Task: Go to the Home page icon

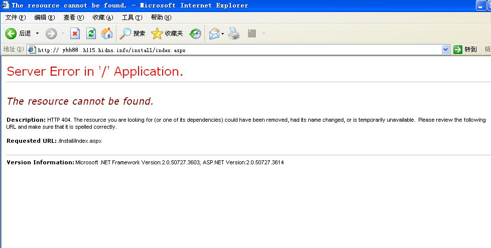Action: (x=107, y=34)
